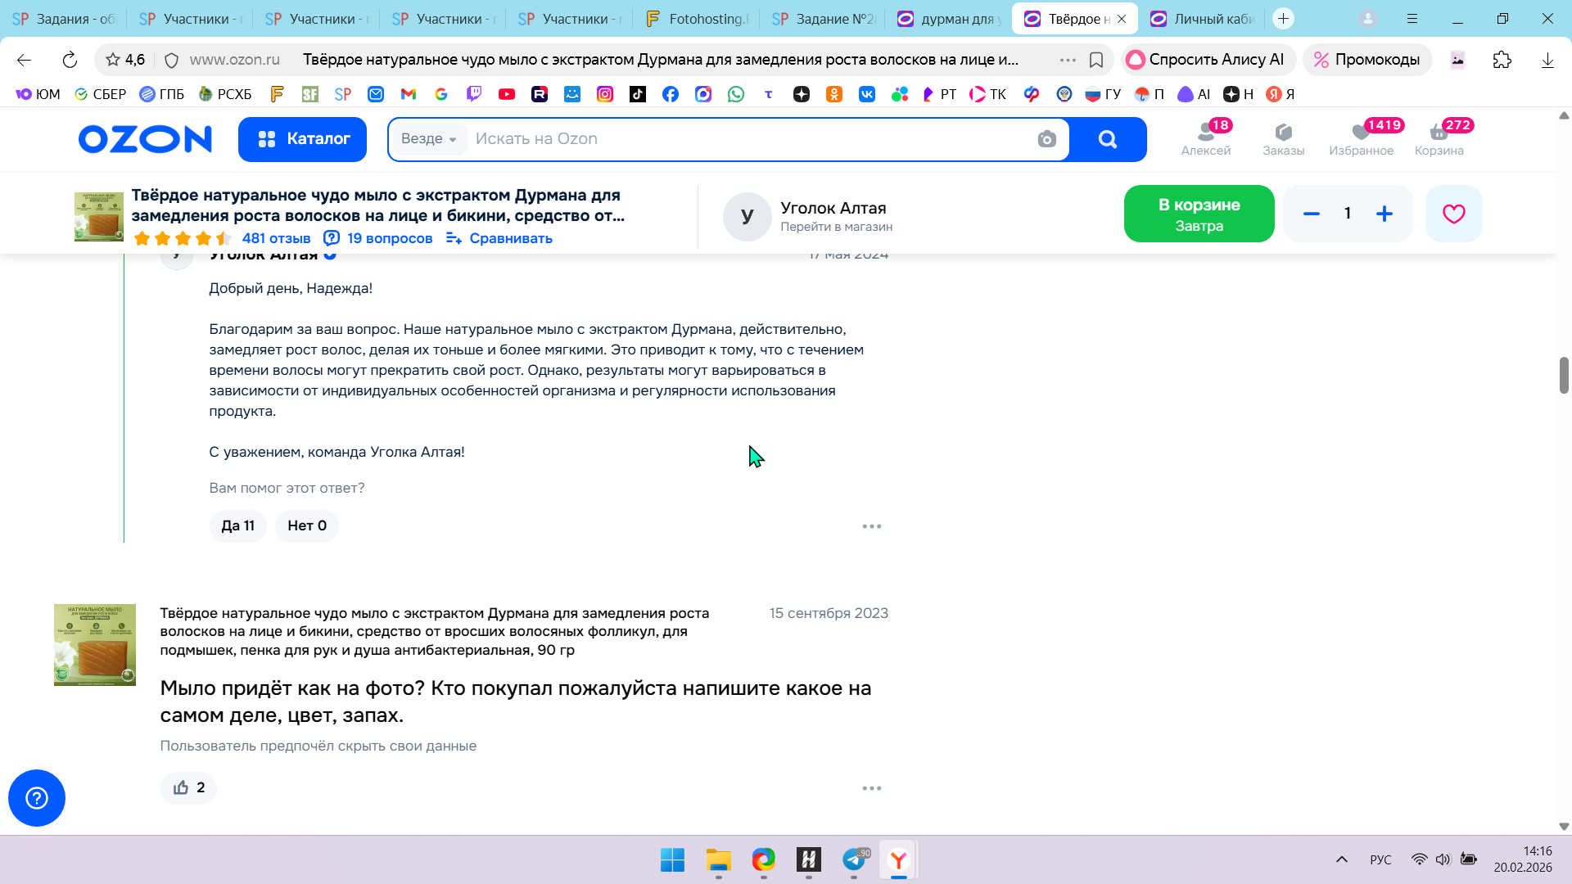Click the round help question-mark button
Image resolution: width=1572 pixels, height=884 pixels.
[37, 798]
